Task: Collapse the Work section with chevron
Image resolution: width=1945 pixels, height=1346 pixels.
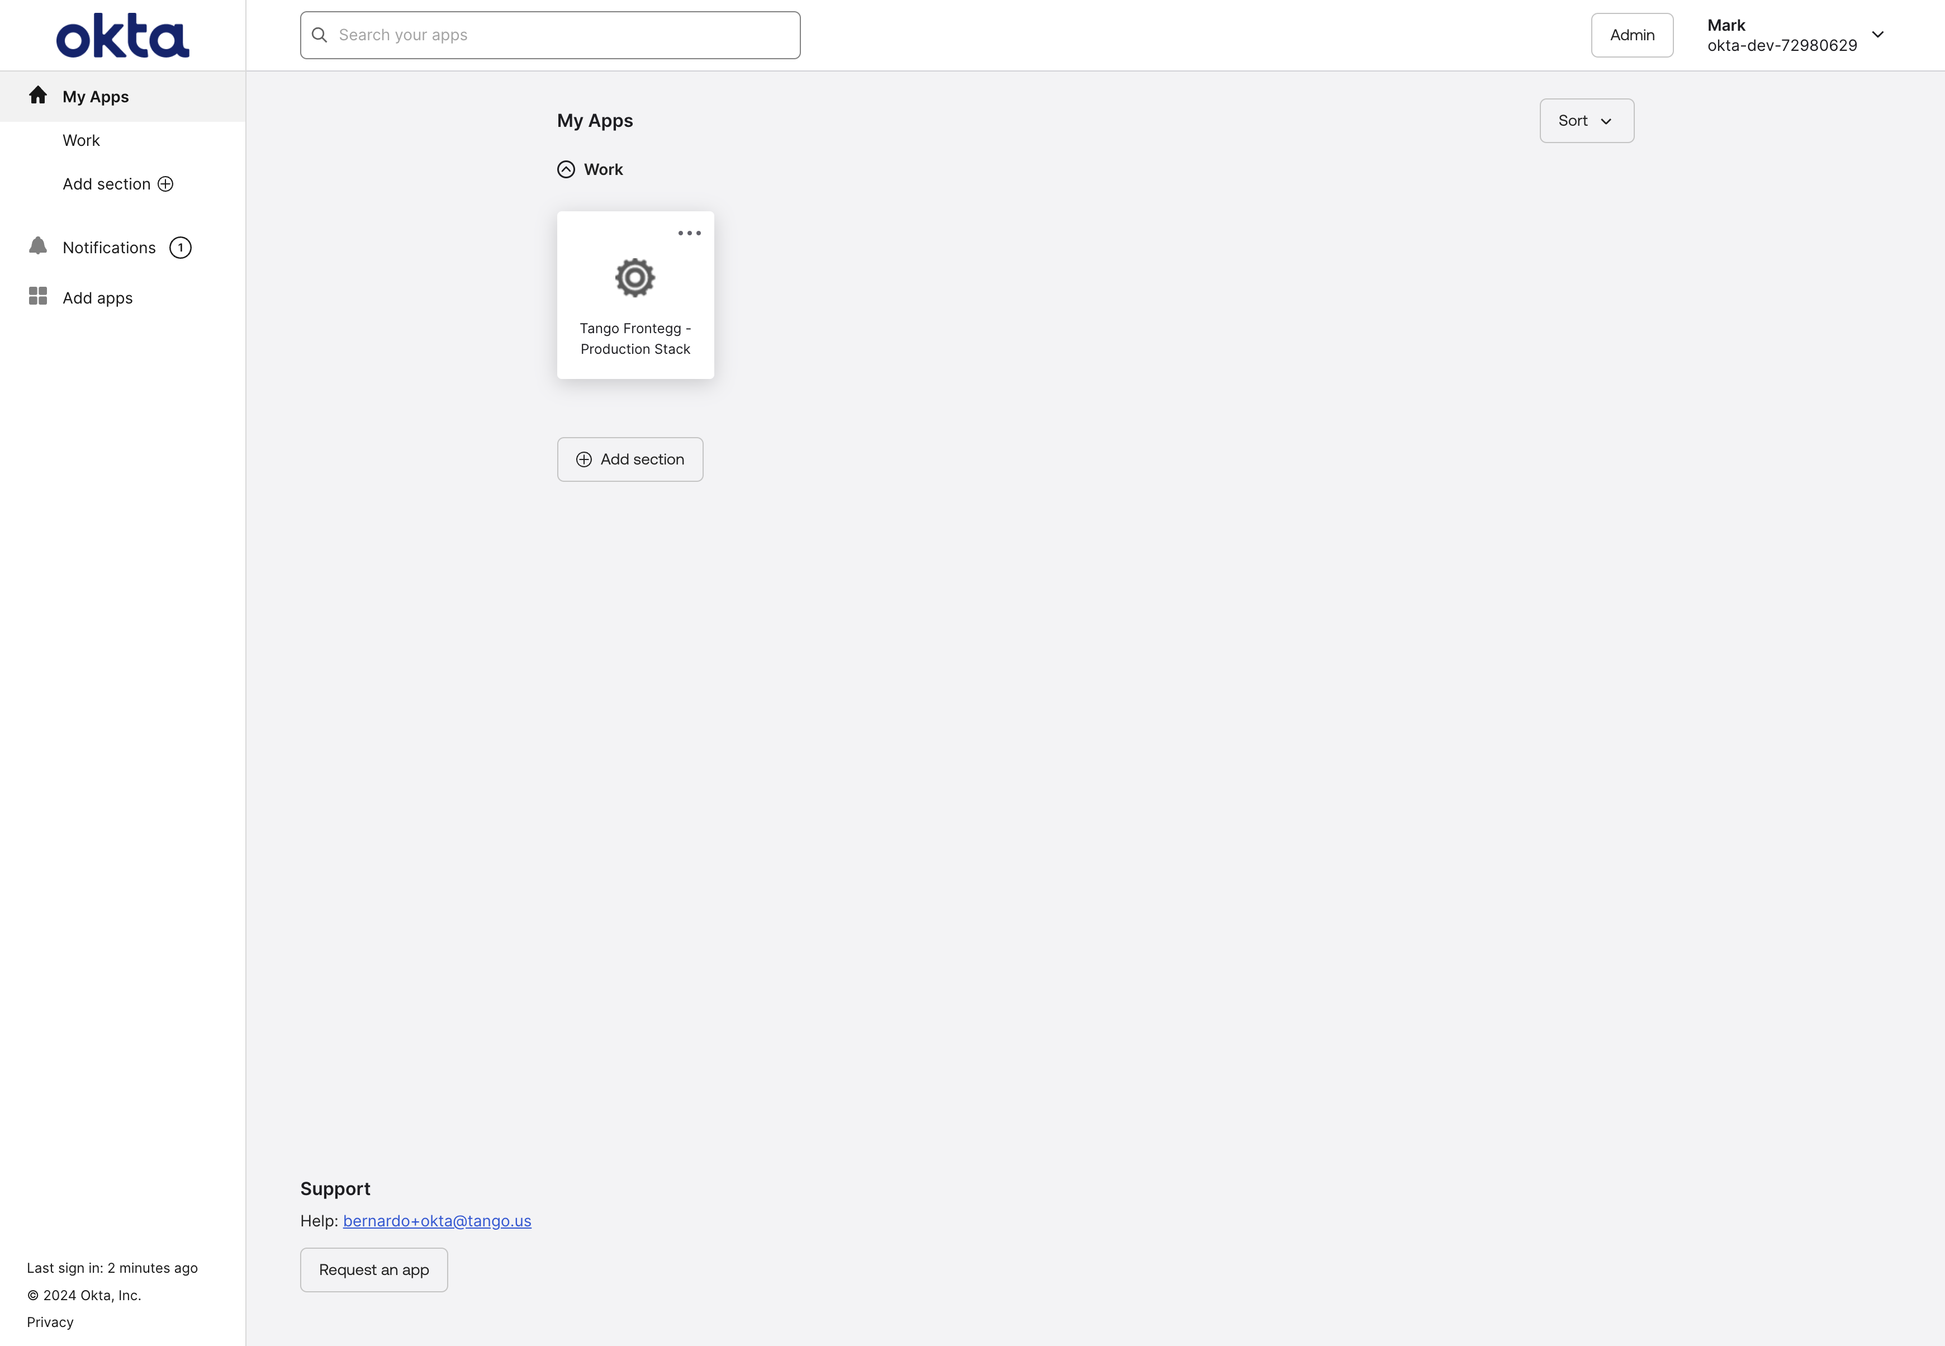Action: click(x=567, y=169)
